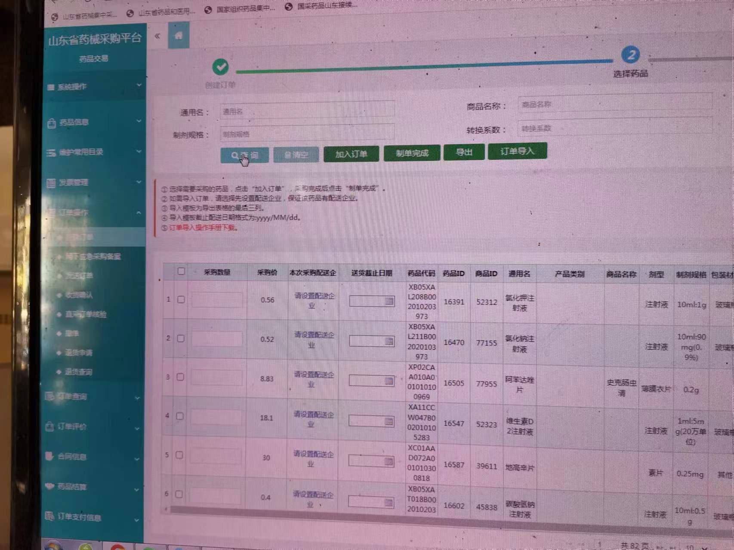
Task: Expand 系统操作 menu via its chevron
Action: [x=139, y=85]
